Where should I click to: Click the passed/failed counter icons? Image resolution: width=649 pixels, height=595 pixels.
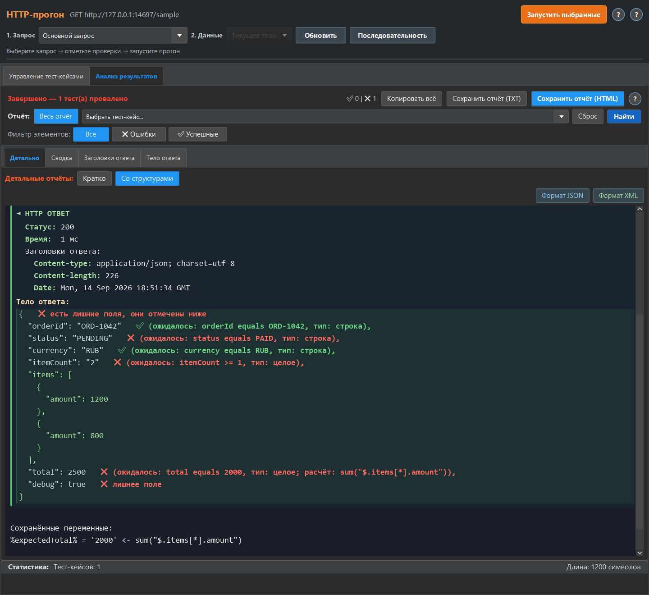(361, 99)
